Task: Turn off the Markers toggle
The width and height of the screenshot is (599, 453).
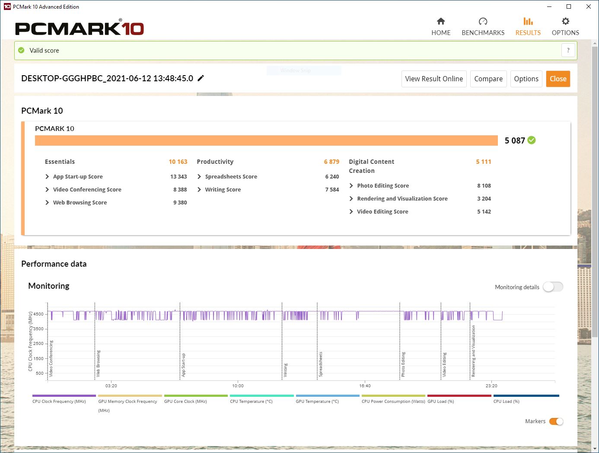Action: click(x=556, y=421)
